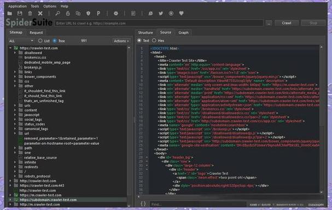
Task: Open the Help menu
Action: click(x=65, y=7)
